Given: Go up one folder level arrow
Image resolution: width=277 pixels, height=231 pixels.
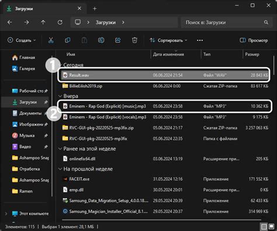Looking at the screenshot, I should click(x=43, y=22).
